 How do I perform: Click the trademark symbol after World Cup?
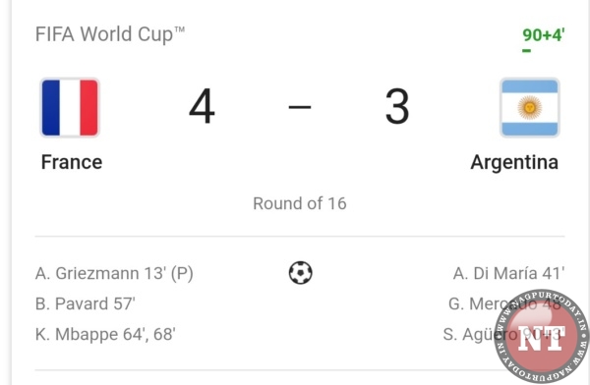pyautogui.click(x=180, y=29)
